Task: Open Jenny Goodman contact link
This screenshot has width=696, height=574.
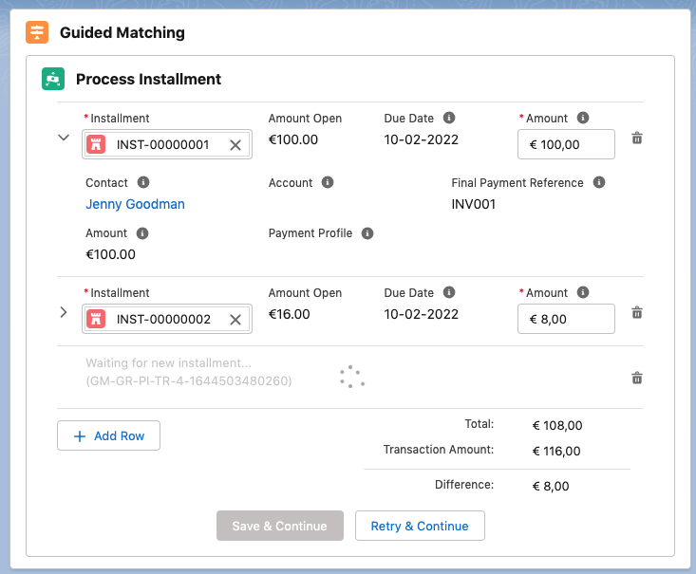Action: (x=135, y=204)
